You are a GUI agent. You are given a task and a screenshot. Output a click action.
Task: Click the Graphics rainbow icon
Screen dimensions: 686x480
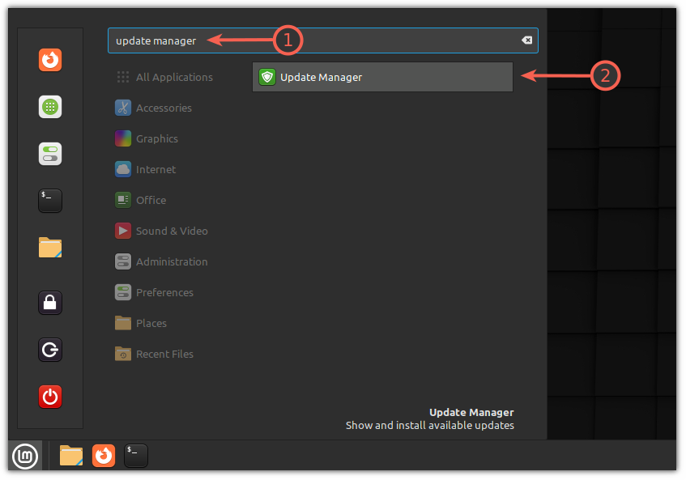[x=123, y=138]
